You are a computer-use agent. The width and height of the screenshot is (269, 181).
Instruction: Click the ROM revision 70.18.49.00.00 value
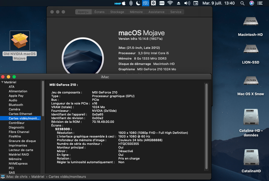[x=103, y=122]
